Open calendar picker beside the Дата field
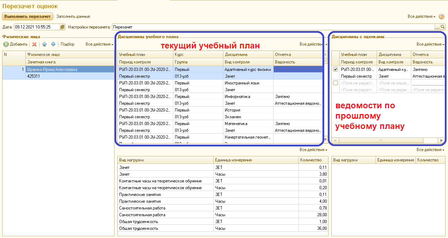This screenshot has width=448, height=238. coord(62,27)
